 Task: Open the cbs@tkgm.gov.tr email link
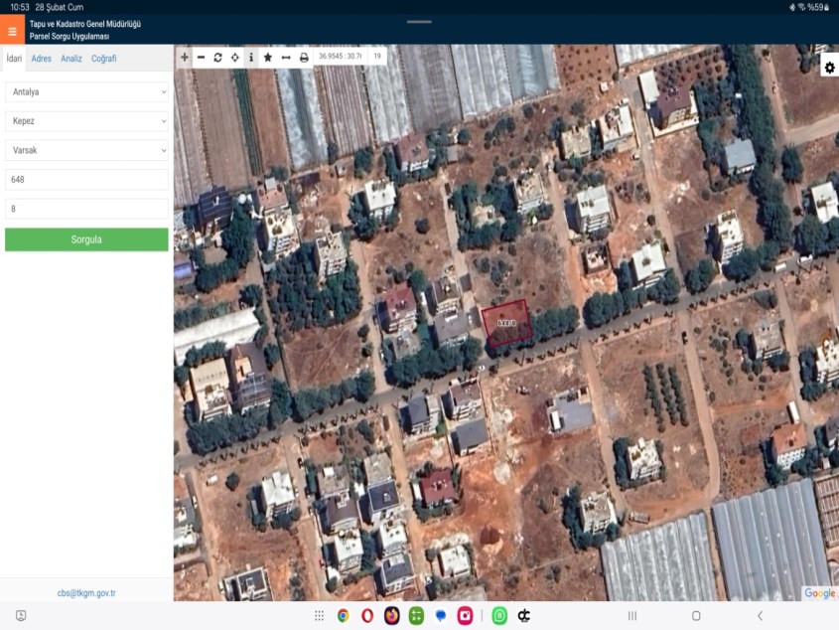[x=86, y=593]
